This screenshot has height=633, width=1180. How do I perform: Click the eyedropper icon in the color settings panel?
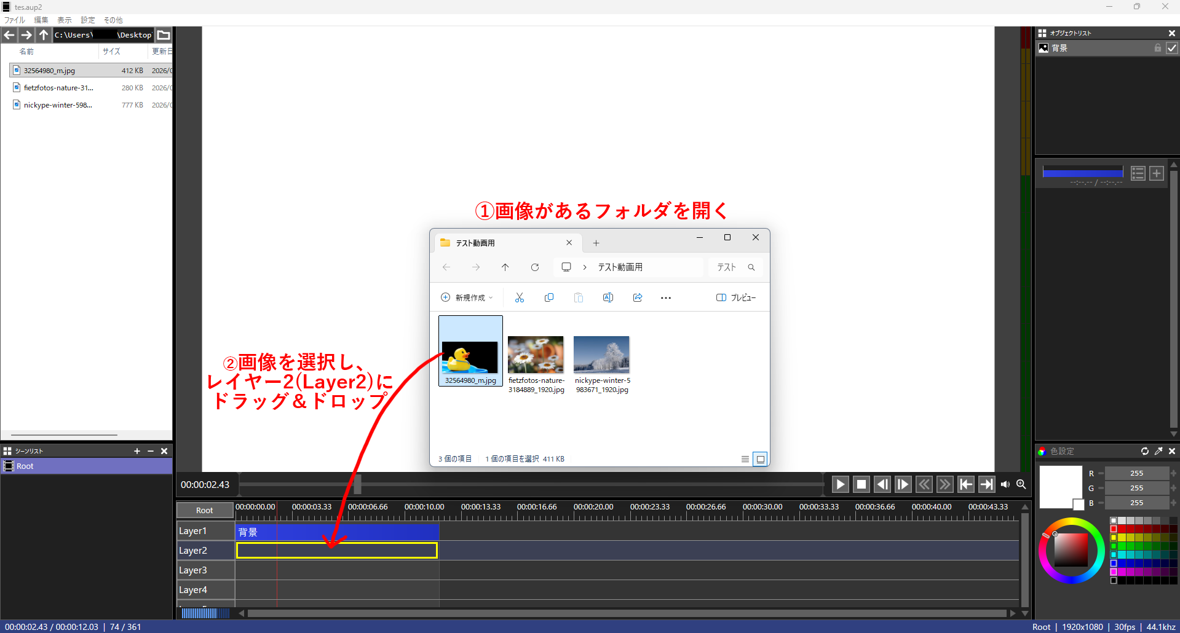1158,451
